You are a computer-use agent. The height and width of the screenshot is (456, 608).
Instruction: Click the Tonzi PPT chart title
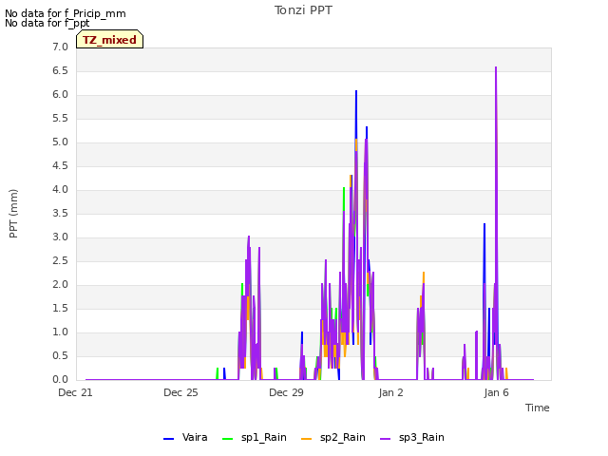tap(303, 10)
